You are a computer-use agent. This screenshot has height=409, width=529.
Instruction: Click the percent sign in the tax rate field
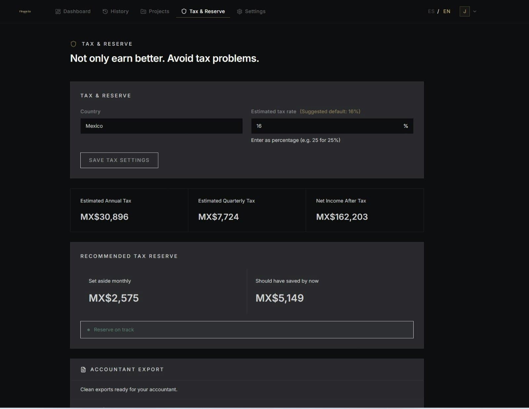(406, 126)
